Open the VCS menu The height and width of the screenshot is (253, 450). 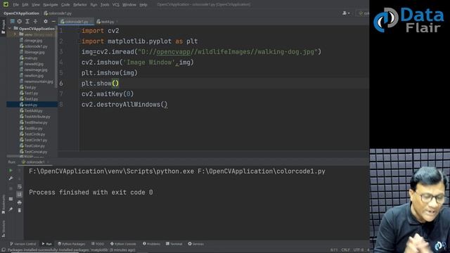[x=115, y=5]
